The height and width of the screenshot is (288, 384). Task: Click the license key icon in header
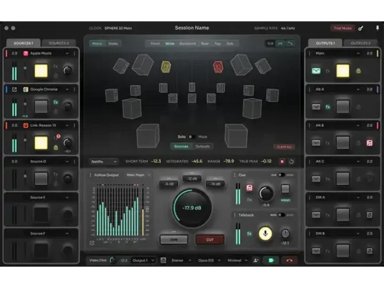(360, 28)
